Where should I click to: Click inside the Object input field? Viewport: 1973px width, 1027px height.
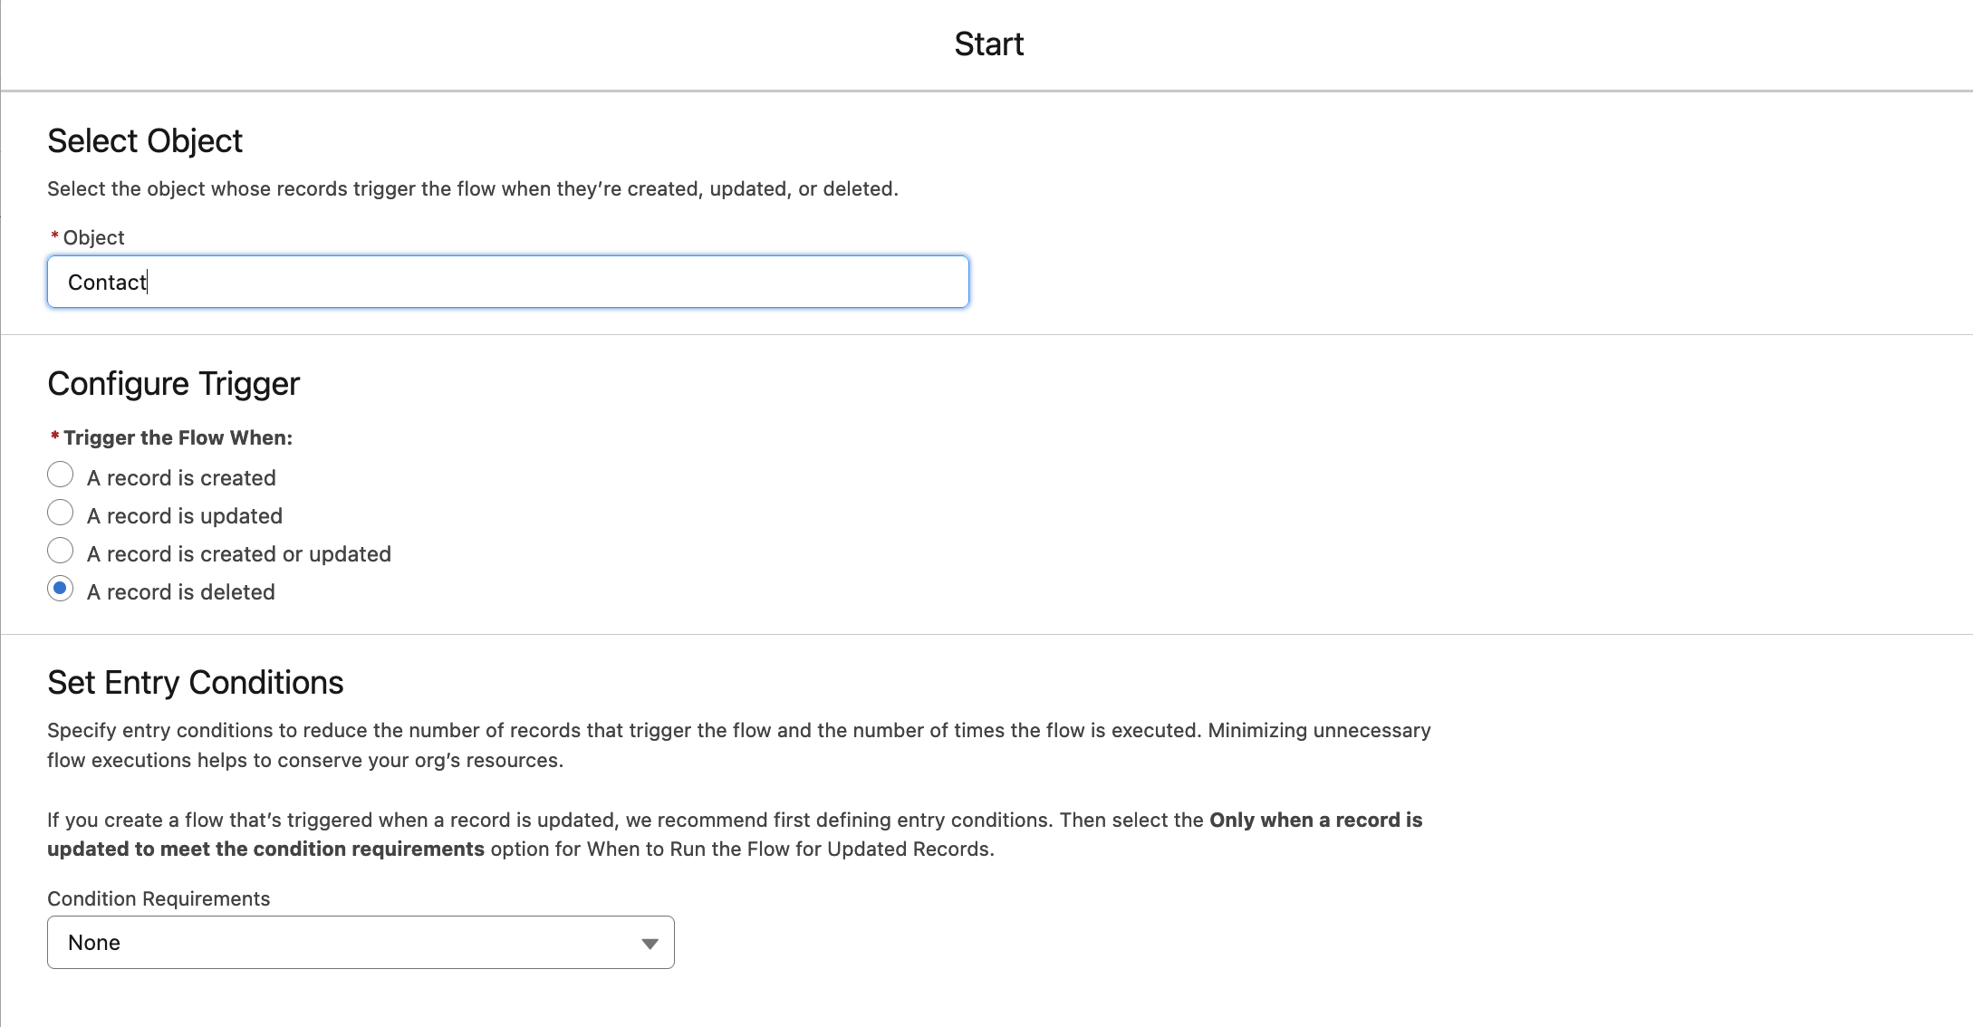click(507, 282)
